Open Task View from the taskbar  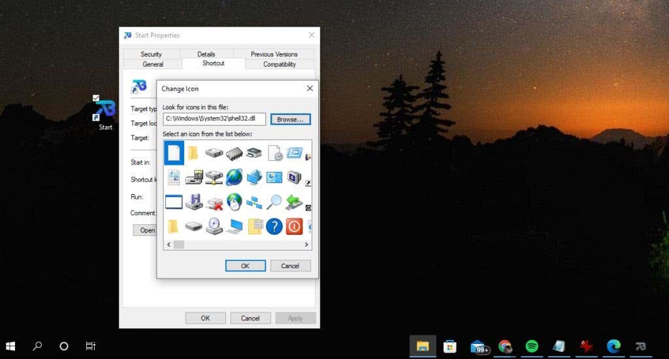click(x=90, y=346)
